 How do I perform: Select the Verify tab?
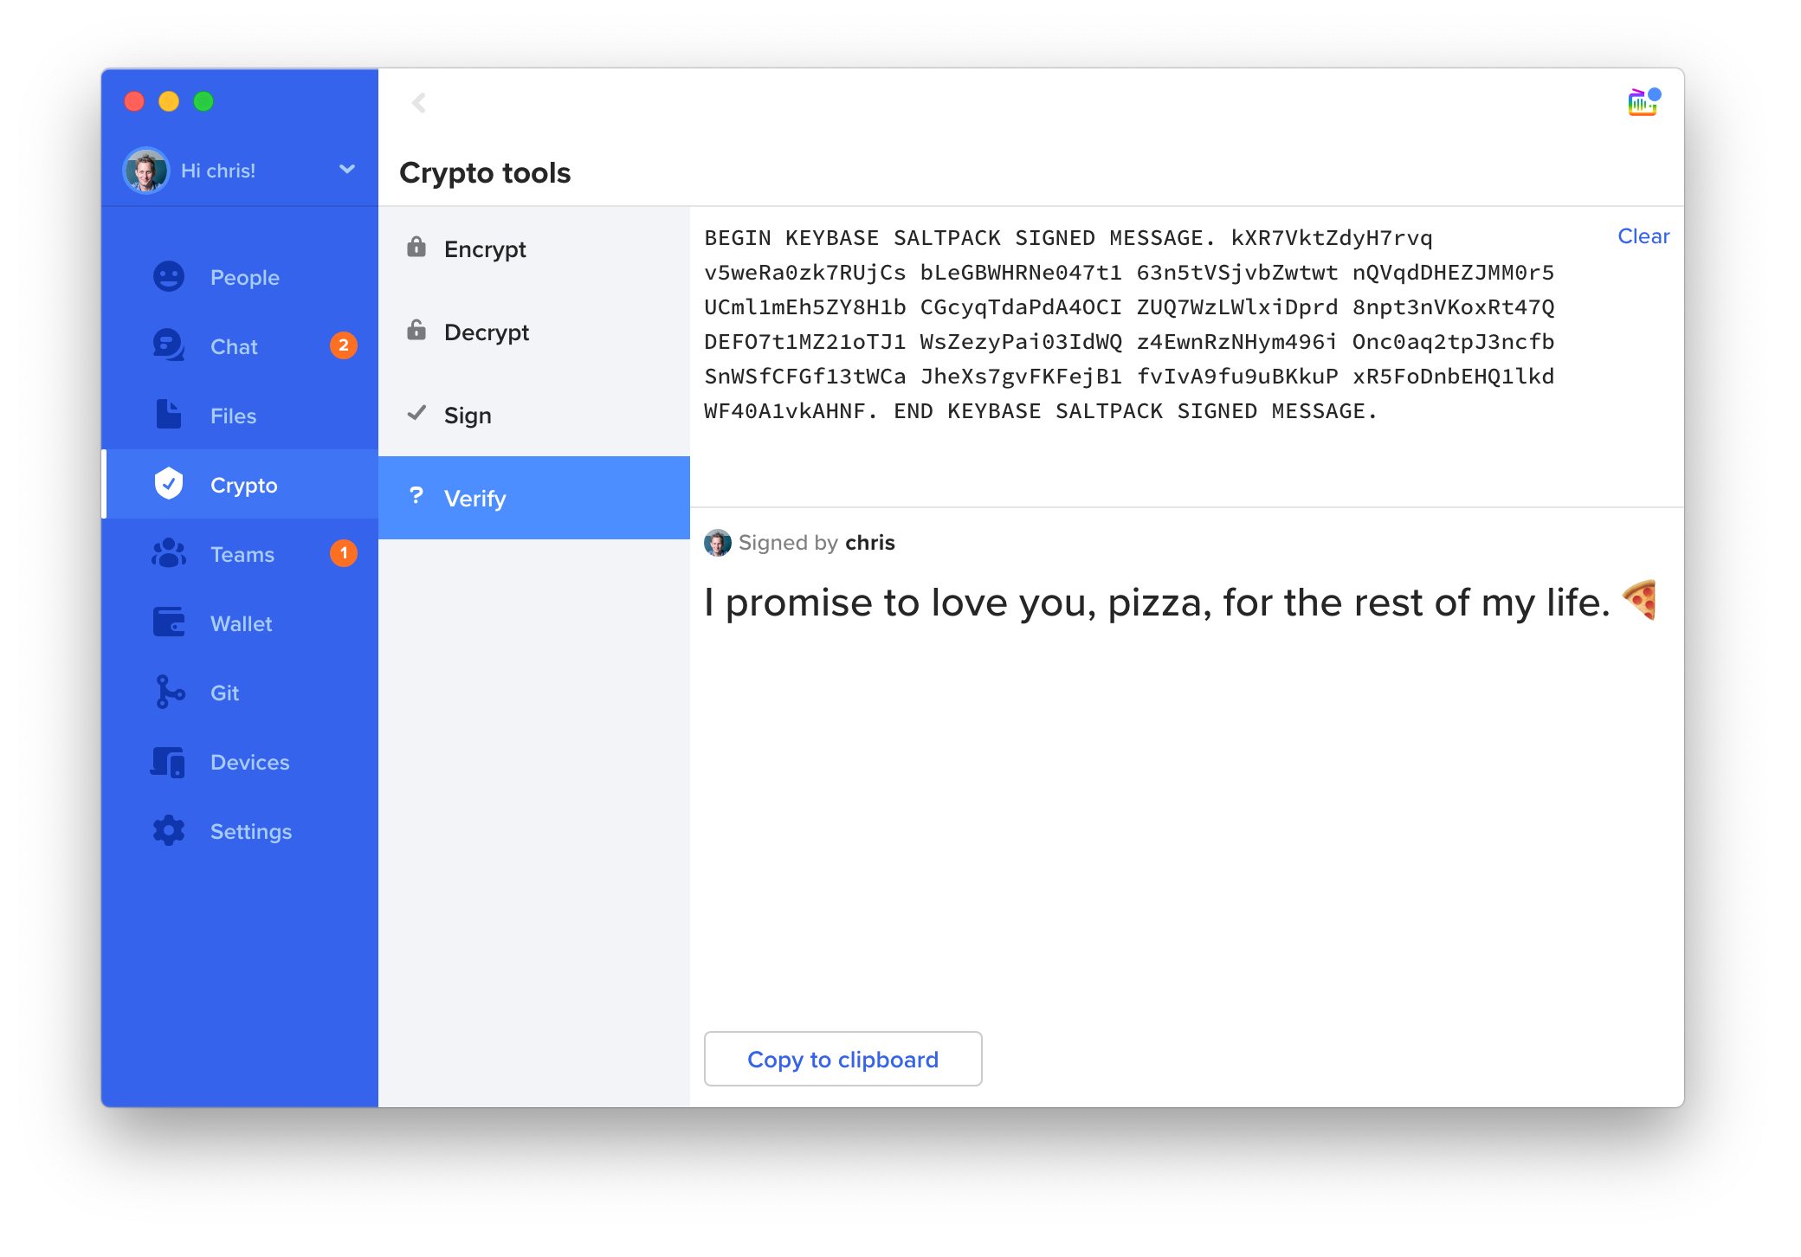tap(534, 498)
